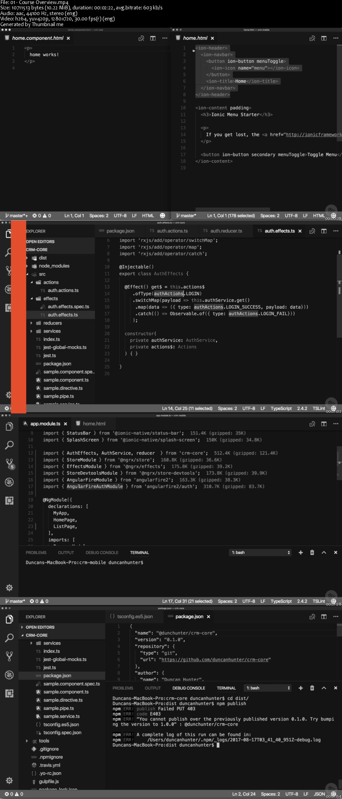Add new terminal in app.module.ts window
Screen dimensions: 342x799
301,552
